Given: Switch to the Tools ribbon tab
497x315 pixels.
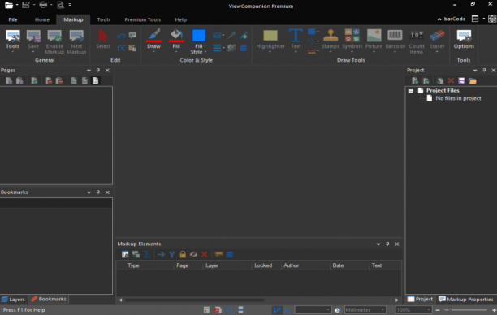Looking at the screenshot, I should click(x=104, y=19).
